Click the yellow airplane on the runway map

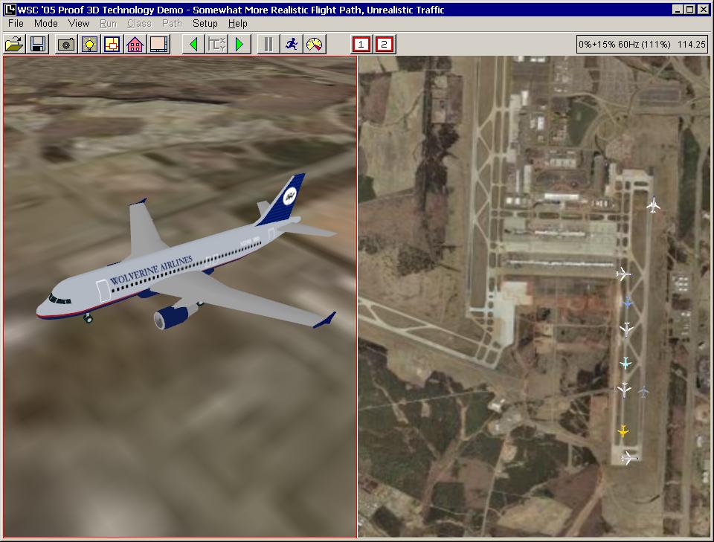(x=623, y=430)
